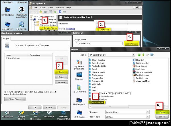Select Scripts tab in Shutdown Properties

(6, 38)
